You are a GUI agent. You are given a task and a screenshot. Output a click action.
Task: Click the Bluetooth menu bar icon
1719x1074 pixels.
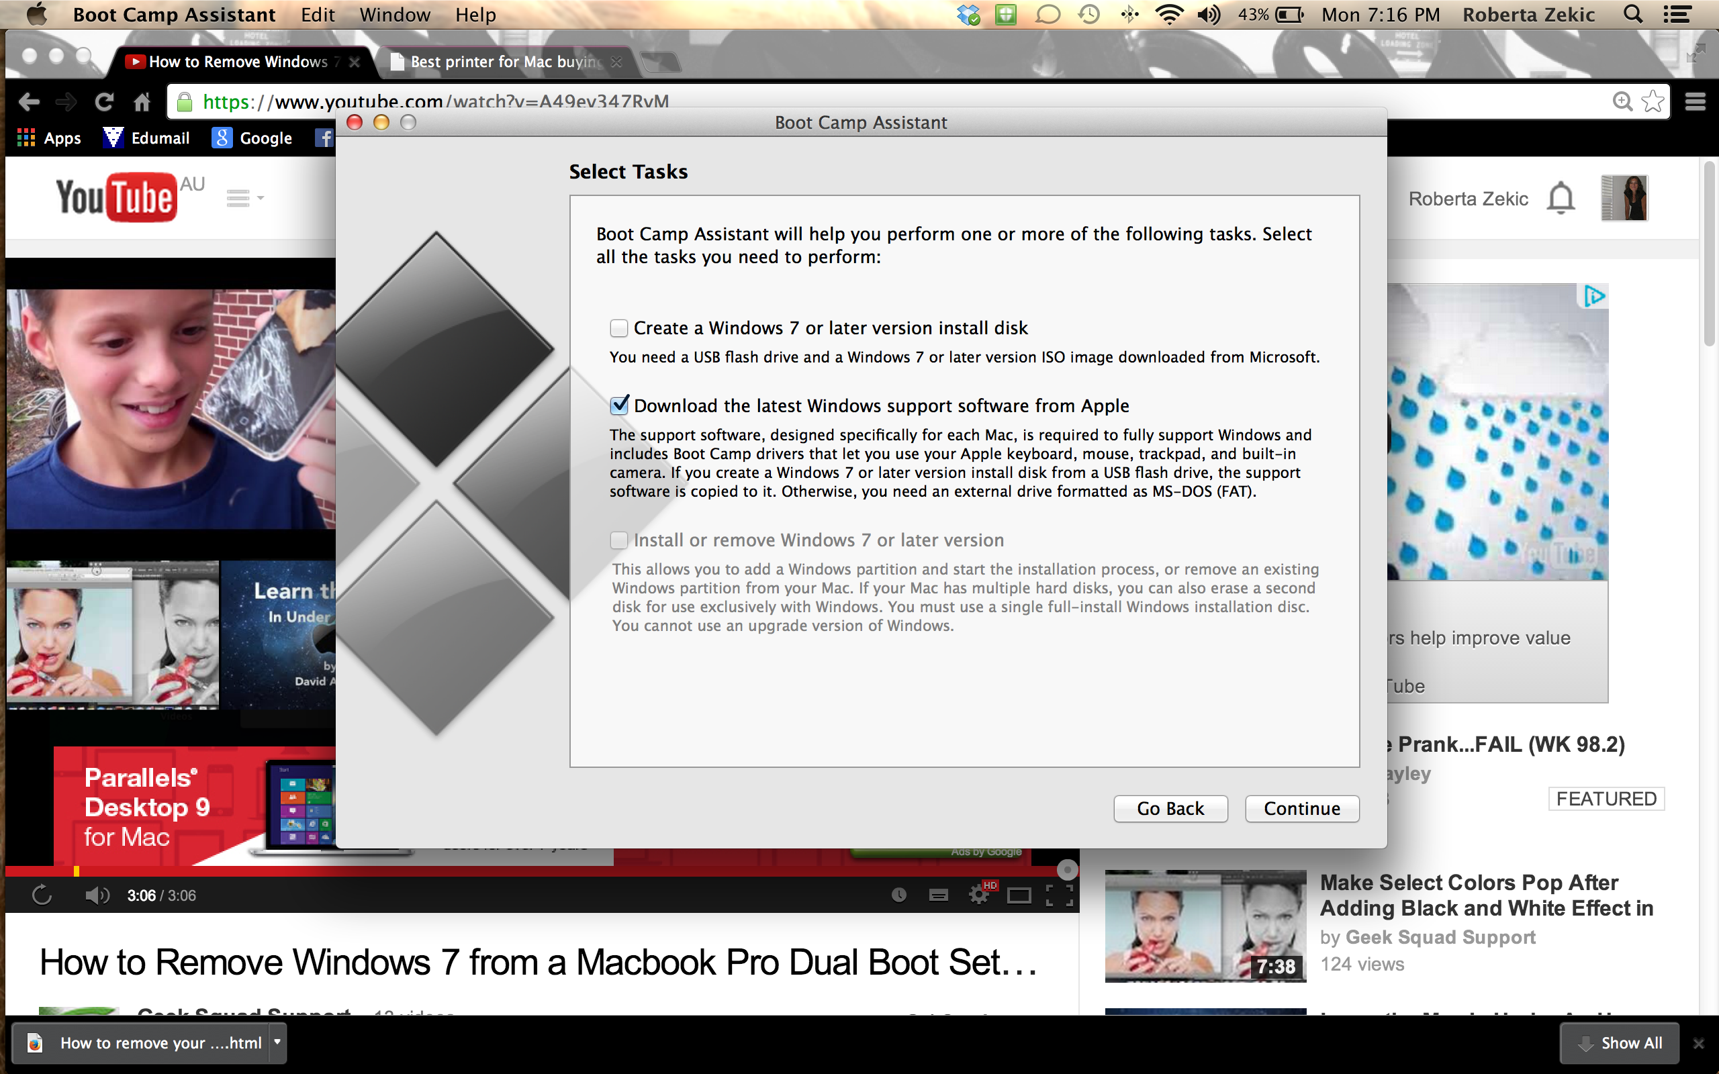1129,14
